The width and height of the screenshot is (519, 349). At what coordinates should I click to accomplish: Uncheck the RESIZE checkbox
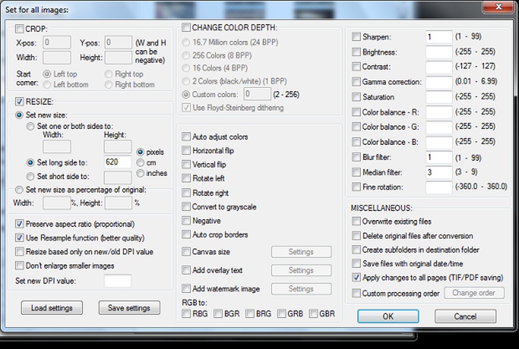click(x=20, y=101)
